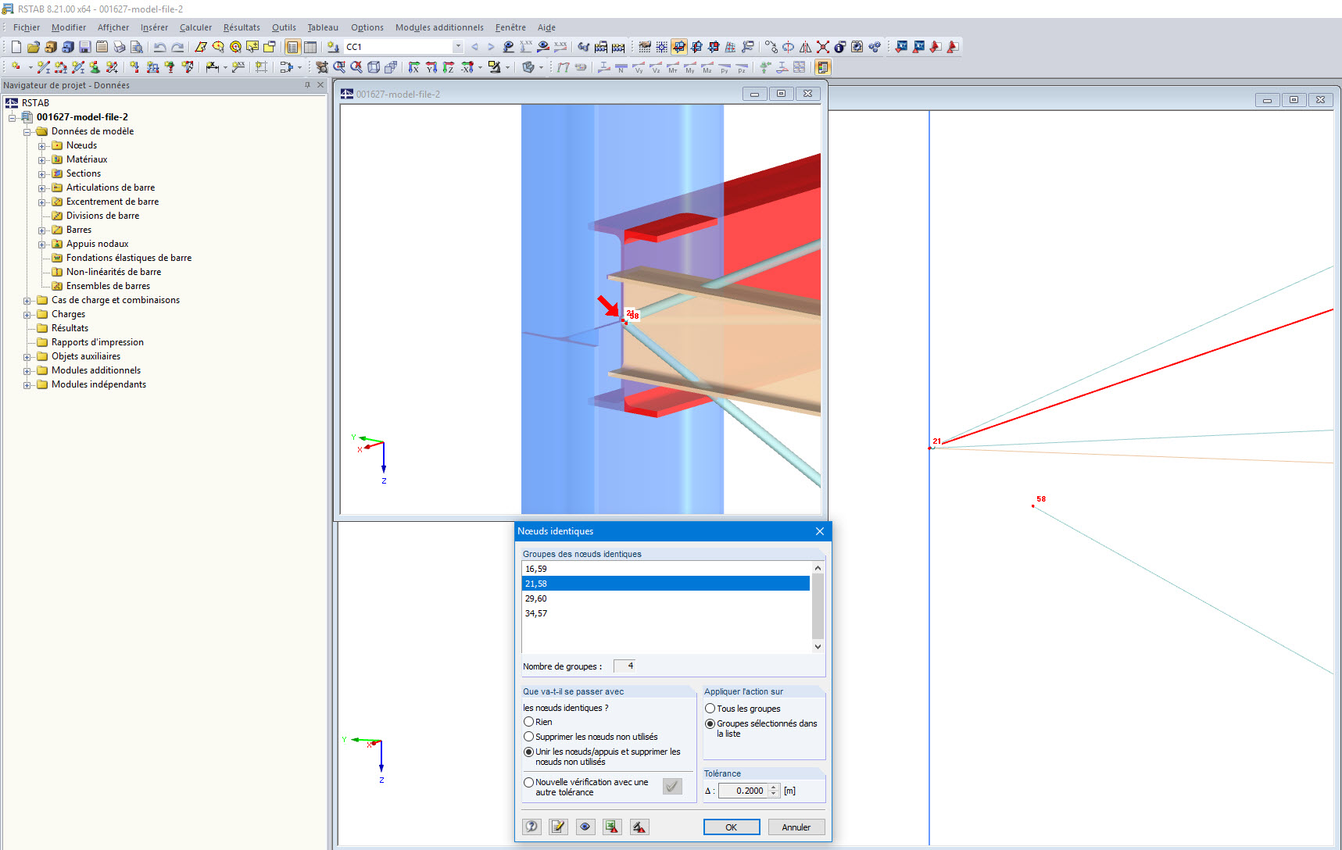The width and height of the screenshot is (1342, 850).
Task: Show axial force N results icon
Action: 621,67
